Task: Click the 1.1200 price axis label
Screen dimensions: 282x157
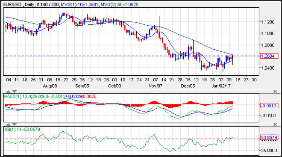Action: click(268, 22)
